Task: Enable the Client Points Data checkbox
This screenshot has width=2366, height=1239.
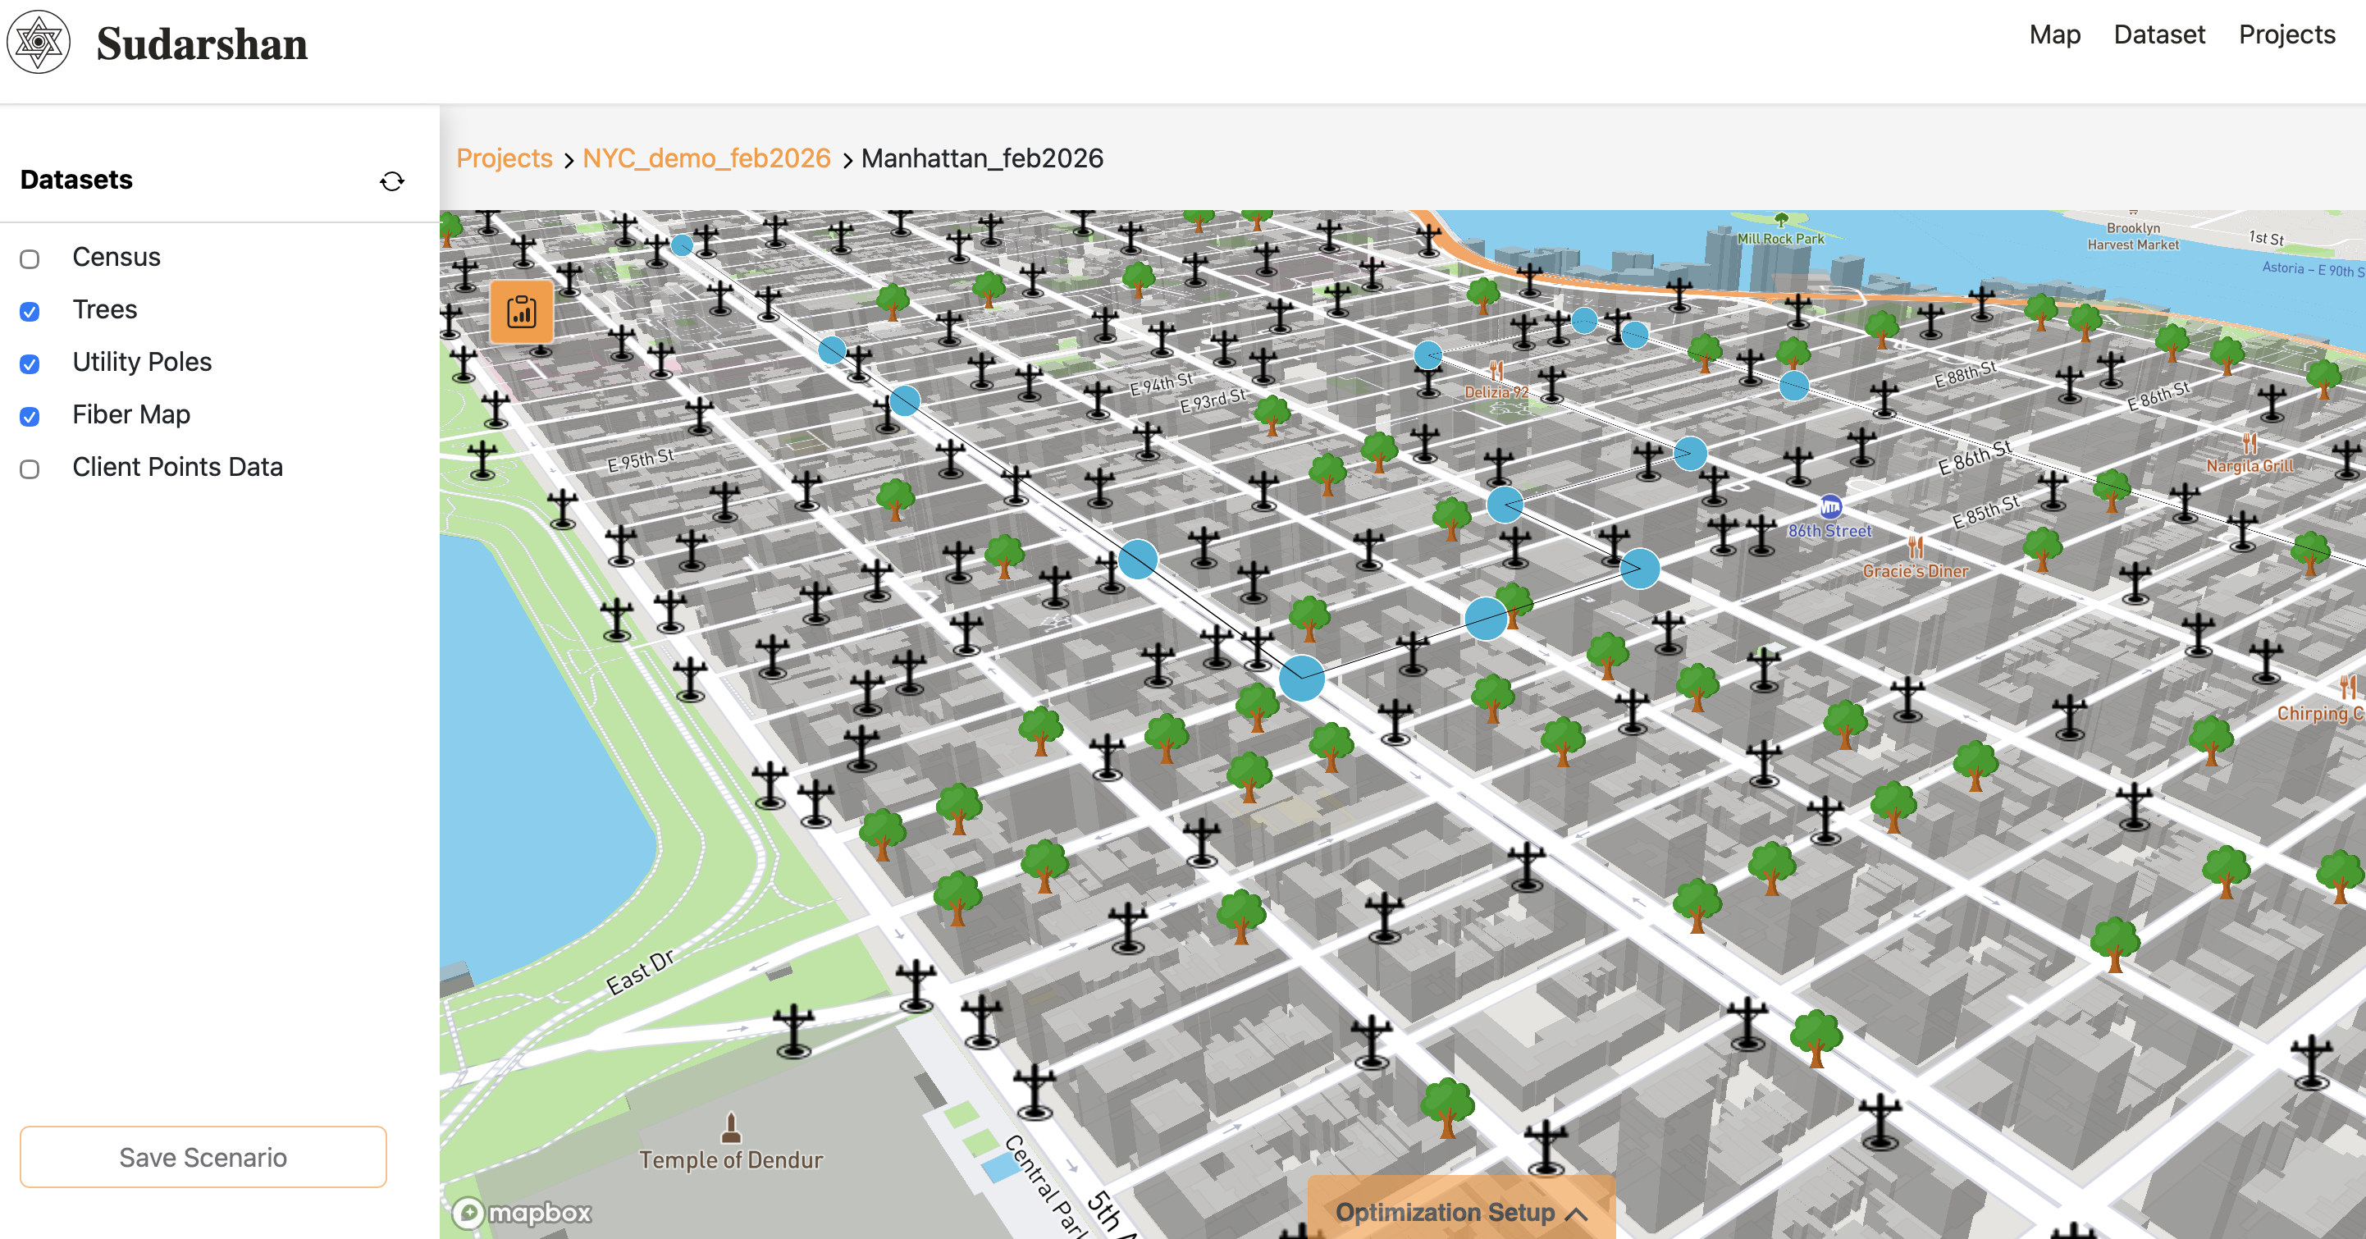Action: pos(30,469)
